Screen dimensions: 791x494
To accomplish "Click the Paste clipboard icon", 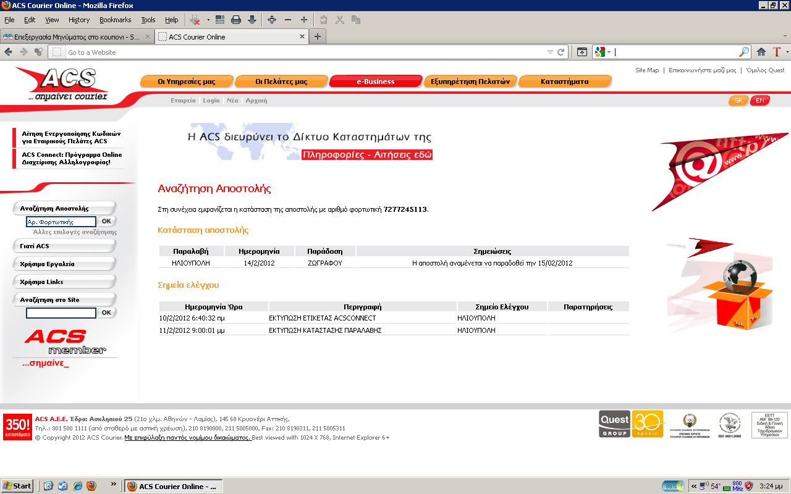I will point(323,20).
